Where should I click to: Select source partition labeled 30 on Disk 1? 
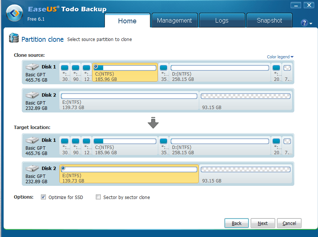(65, 73)
